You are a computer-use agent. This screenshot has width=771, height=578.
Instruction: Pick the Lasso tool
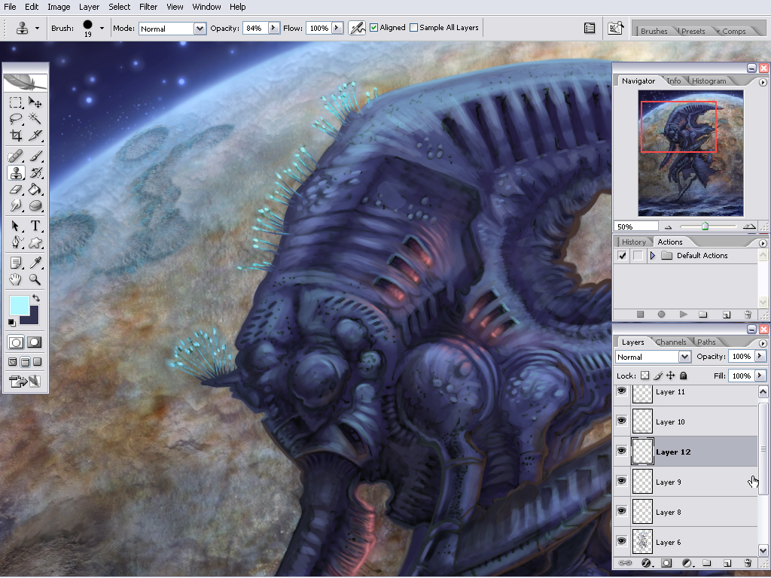tap(16, 118)
